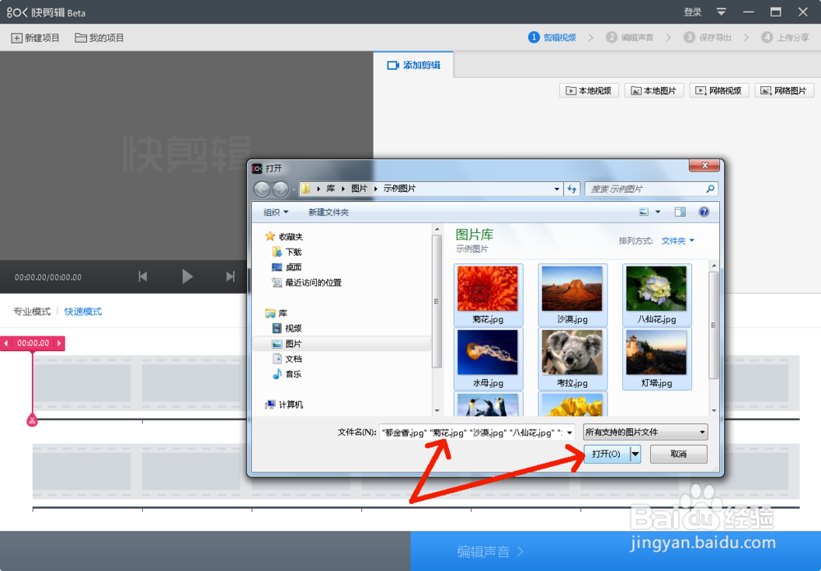
Task: Jump to next frame in player
Action: (231, 276)
